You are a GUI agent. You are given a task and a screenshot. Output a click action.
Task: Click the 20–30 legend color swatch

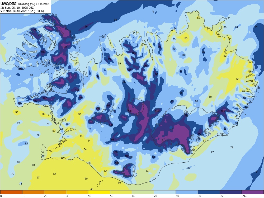pyautogui.click(x=55, y=192)
